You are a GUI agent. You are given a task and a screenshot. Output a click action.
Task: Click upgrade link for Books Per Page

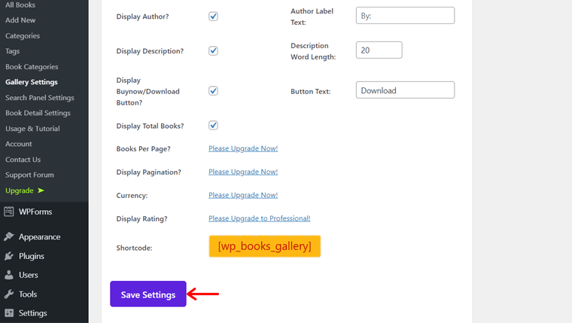pos(243,148)
